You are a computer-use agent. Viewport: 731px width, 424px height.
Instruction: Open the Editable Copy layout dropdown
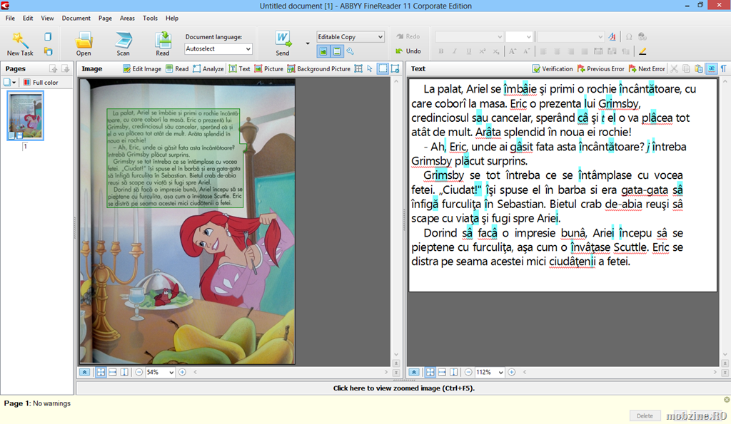pos(350,37)
